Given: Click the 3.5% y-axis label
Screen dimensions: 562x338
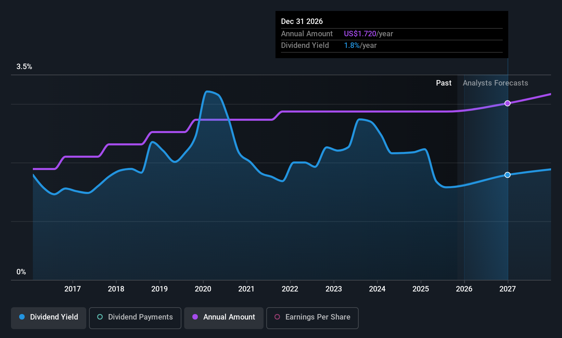Looking at the screenshot, I should (24, 67).
